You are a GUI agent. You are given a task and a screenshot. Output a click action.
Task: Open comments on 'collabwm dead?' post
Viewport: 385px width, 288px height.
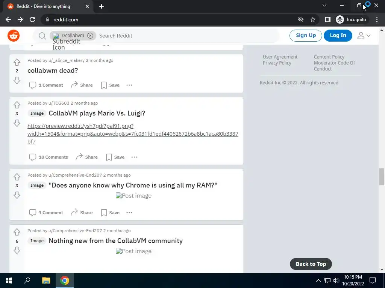point(46,85)
